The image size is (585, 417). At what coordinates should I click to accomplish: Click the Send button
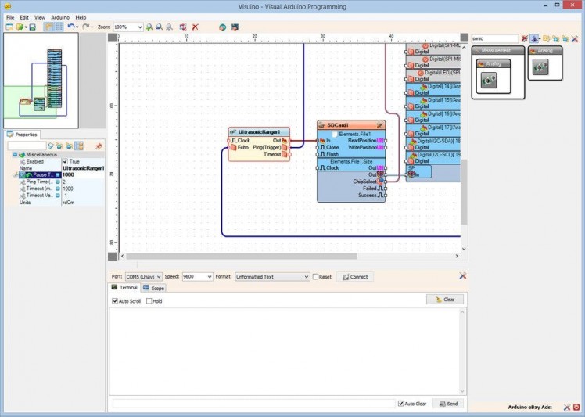click(x=448, y=404)
